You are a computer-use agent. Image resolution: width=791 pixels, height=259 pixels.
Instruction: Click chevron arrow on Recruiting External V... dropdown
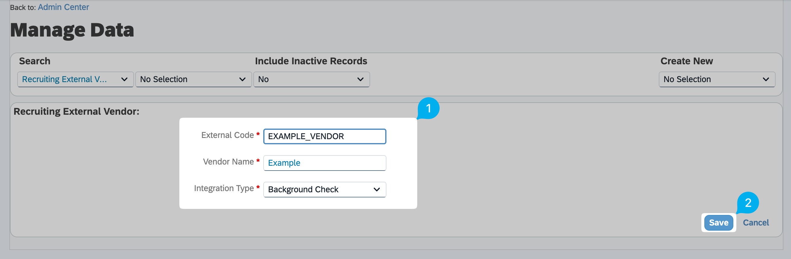pyautogui.click(x=124, y=79)
